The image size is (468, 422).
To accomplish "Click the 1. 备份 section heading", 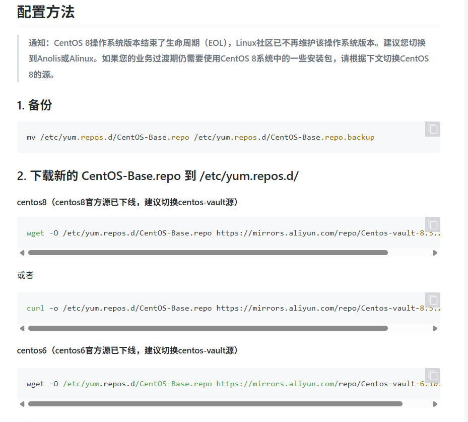I will tap(33, 105).
